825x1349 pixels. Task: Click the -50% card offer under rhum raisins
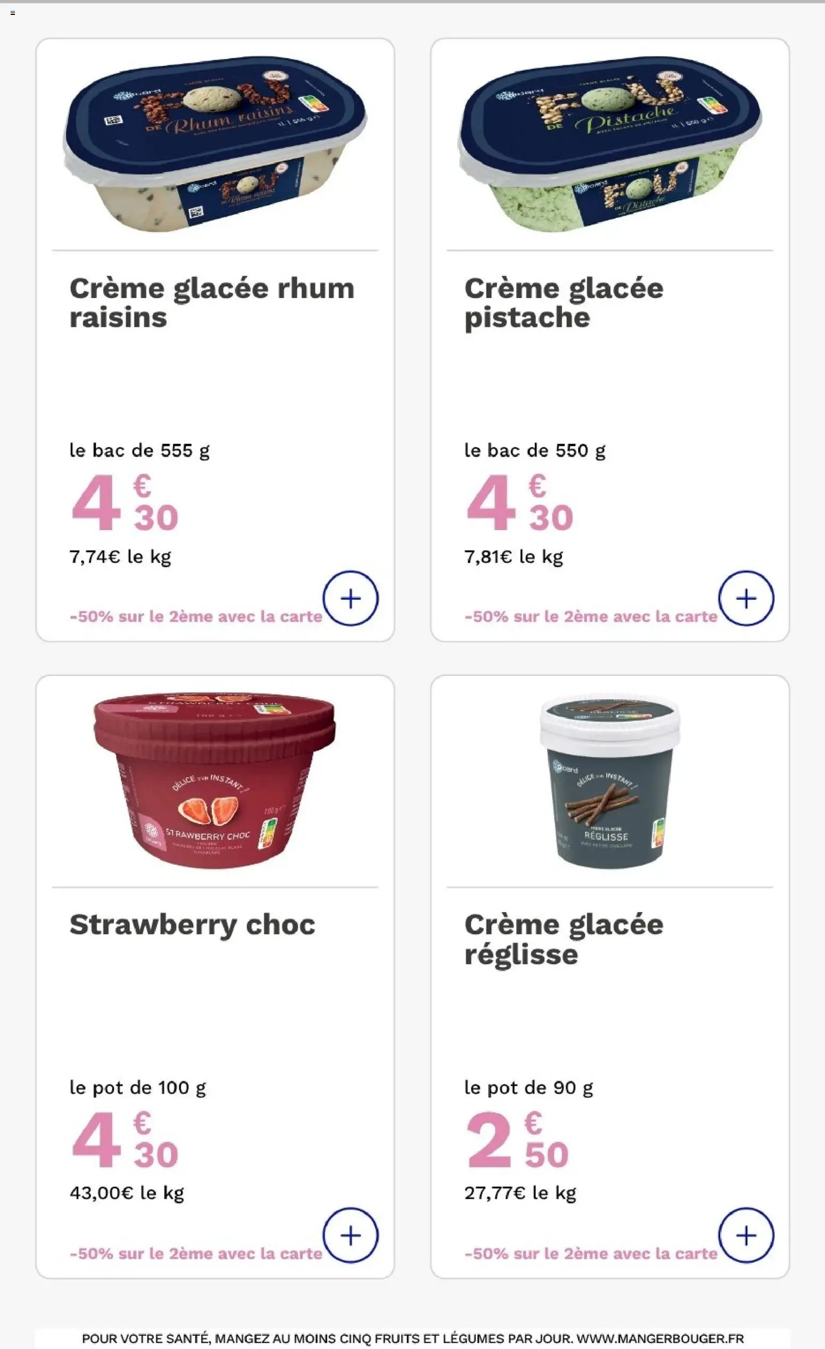pyautogui.click(x=196, y=616)
